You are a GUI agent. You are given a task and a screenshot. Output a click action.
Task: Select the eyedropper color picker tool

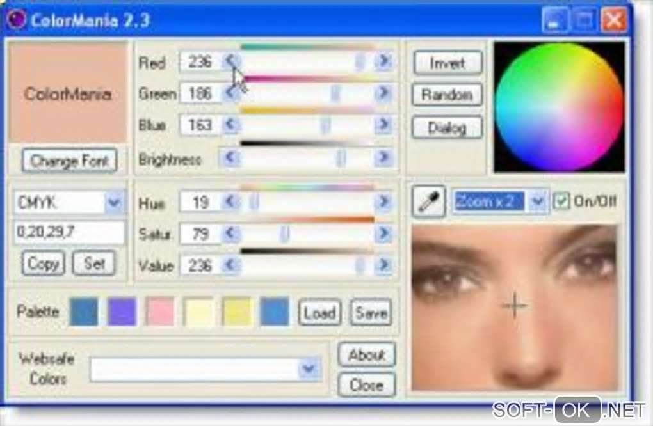tap(428, 201)
